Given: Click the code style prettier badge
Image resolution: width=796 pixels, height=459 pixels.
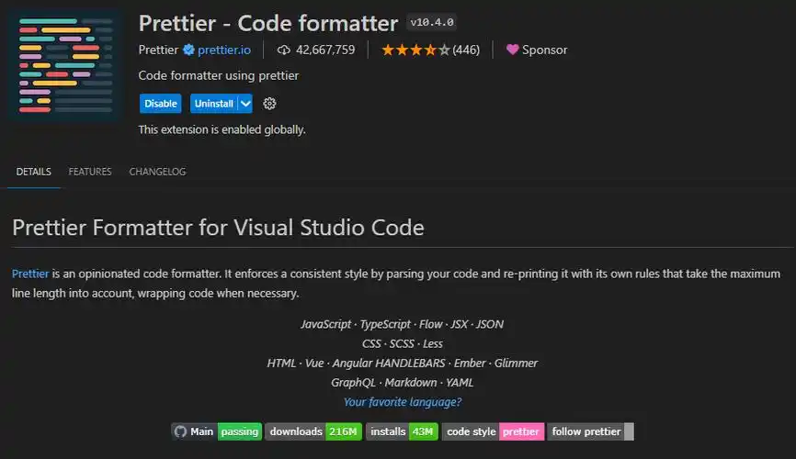Looking at the screenshot, I should point(493,431).
